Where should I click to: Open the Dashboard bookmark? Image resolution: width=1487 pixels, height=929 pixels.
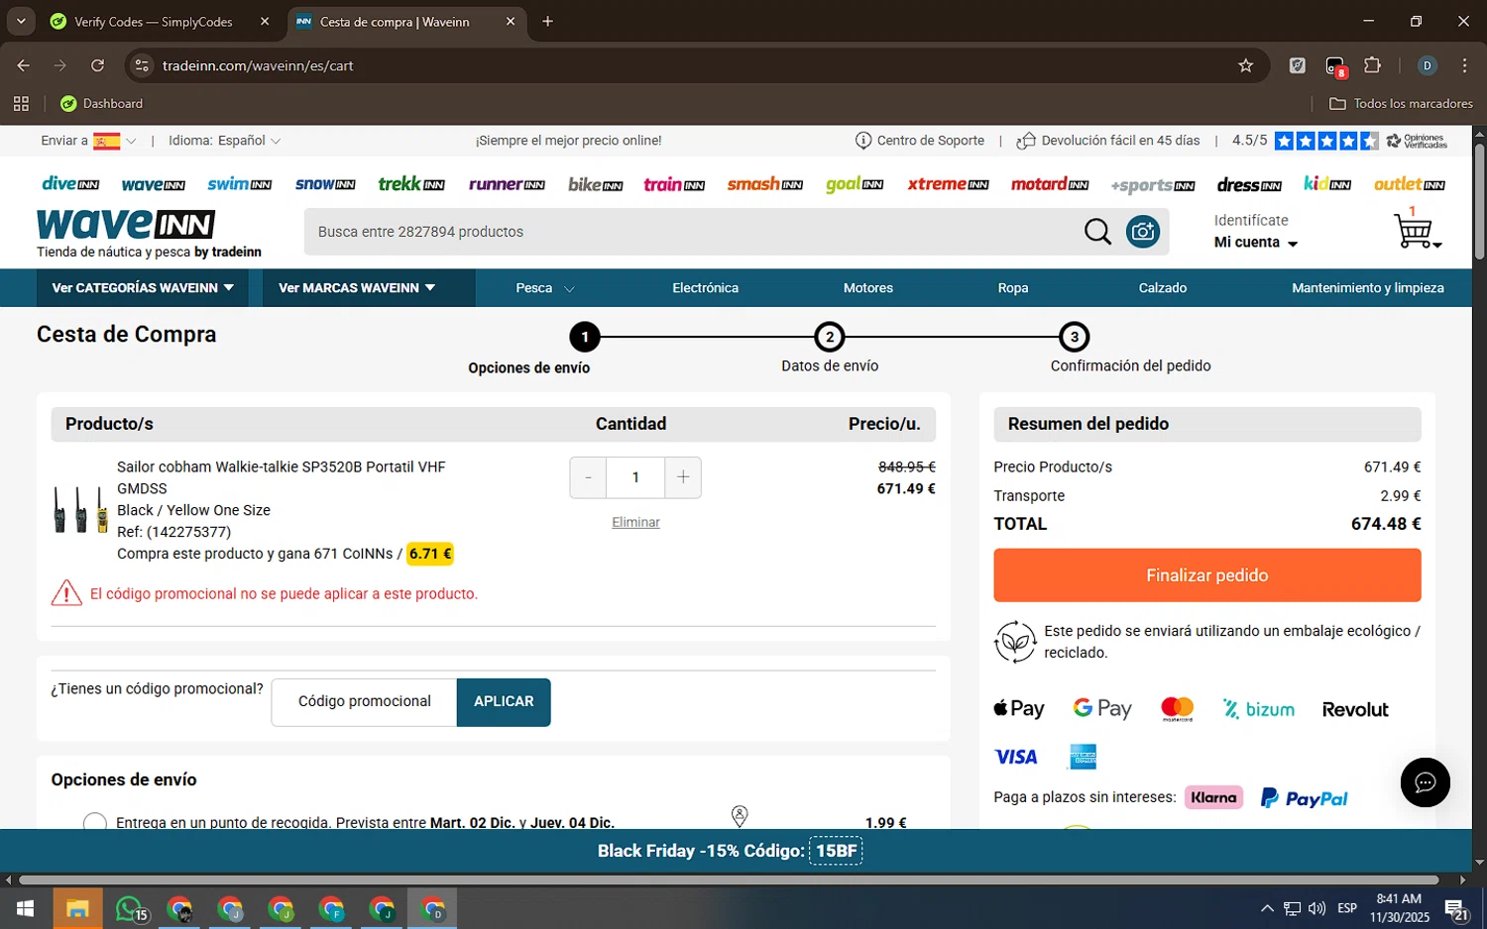click(x=102, y=103)
